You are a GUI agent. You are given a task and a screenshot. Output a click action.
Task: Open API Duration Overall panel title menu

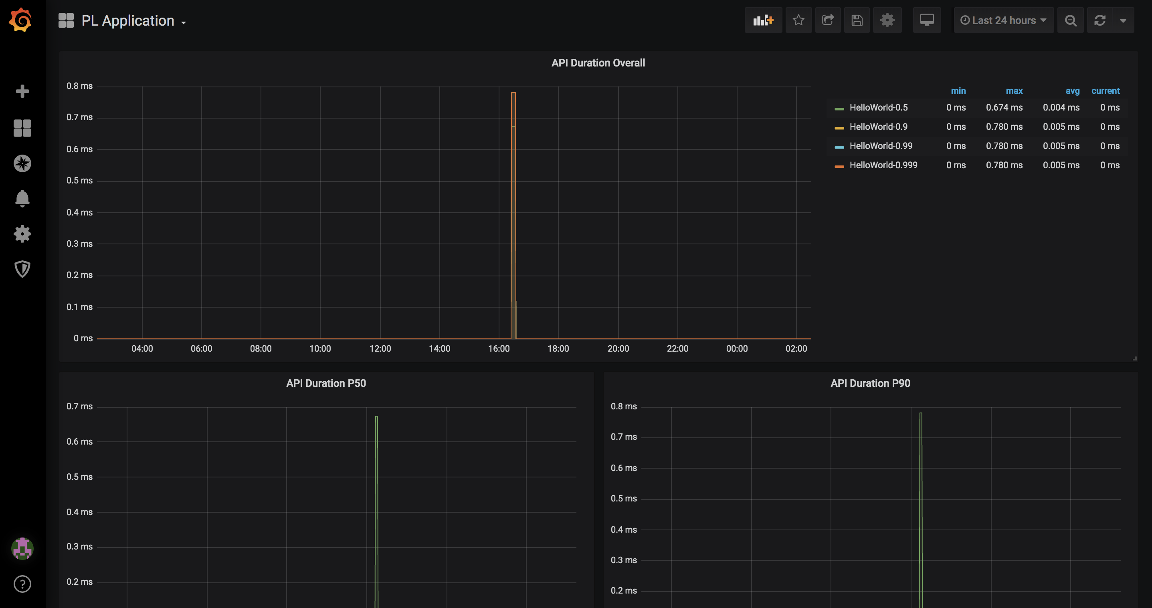pyautogui.click(x=598, y=63)
